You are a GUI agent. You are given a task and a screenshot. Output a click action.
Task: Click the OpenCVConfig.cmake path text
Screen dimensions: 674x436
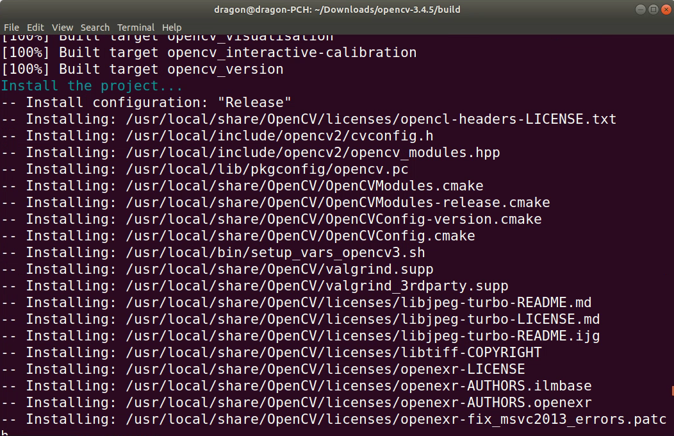tap(237, 235)
